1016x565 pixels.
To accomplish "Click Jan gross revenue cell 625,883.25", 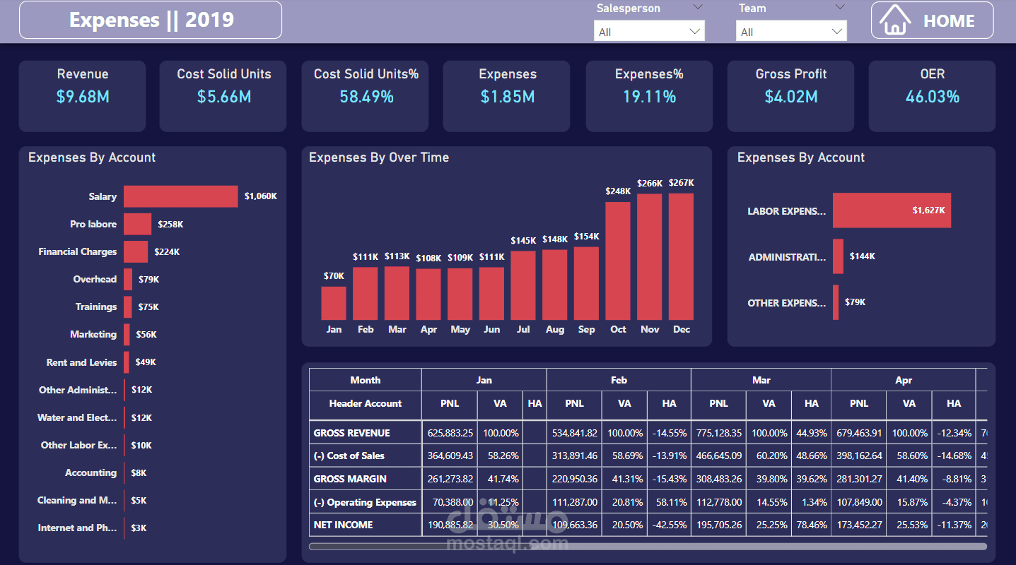I will point(450,433).
